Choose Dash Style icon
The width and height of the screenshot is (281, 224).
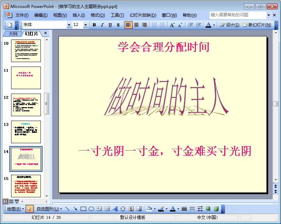[x=192, y=209]
